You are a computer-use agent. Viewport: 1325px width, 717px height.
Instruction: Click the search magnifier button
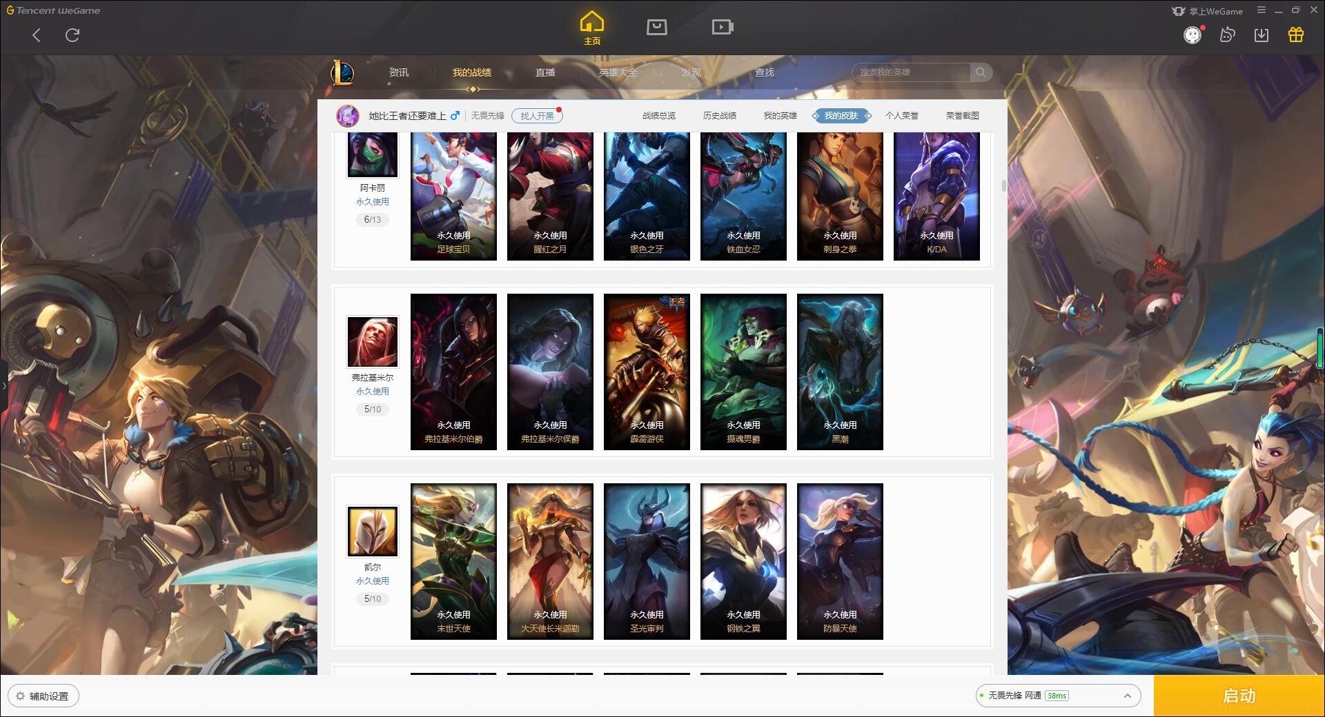(981, 72)
